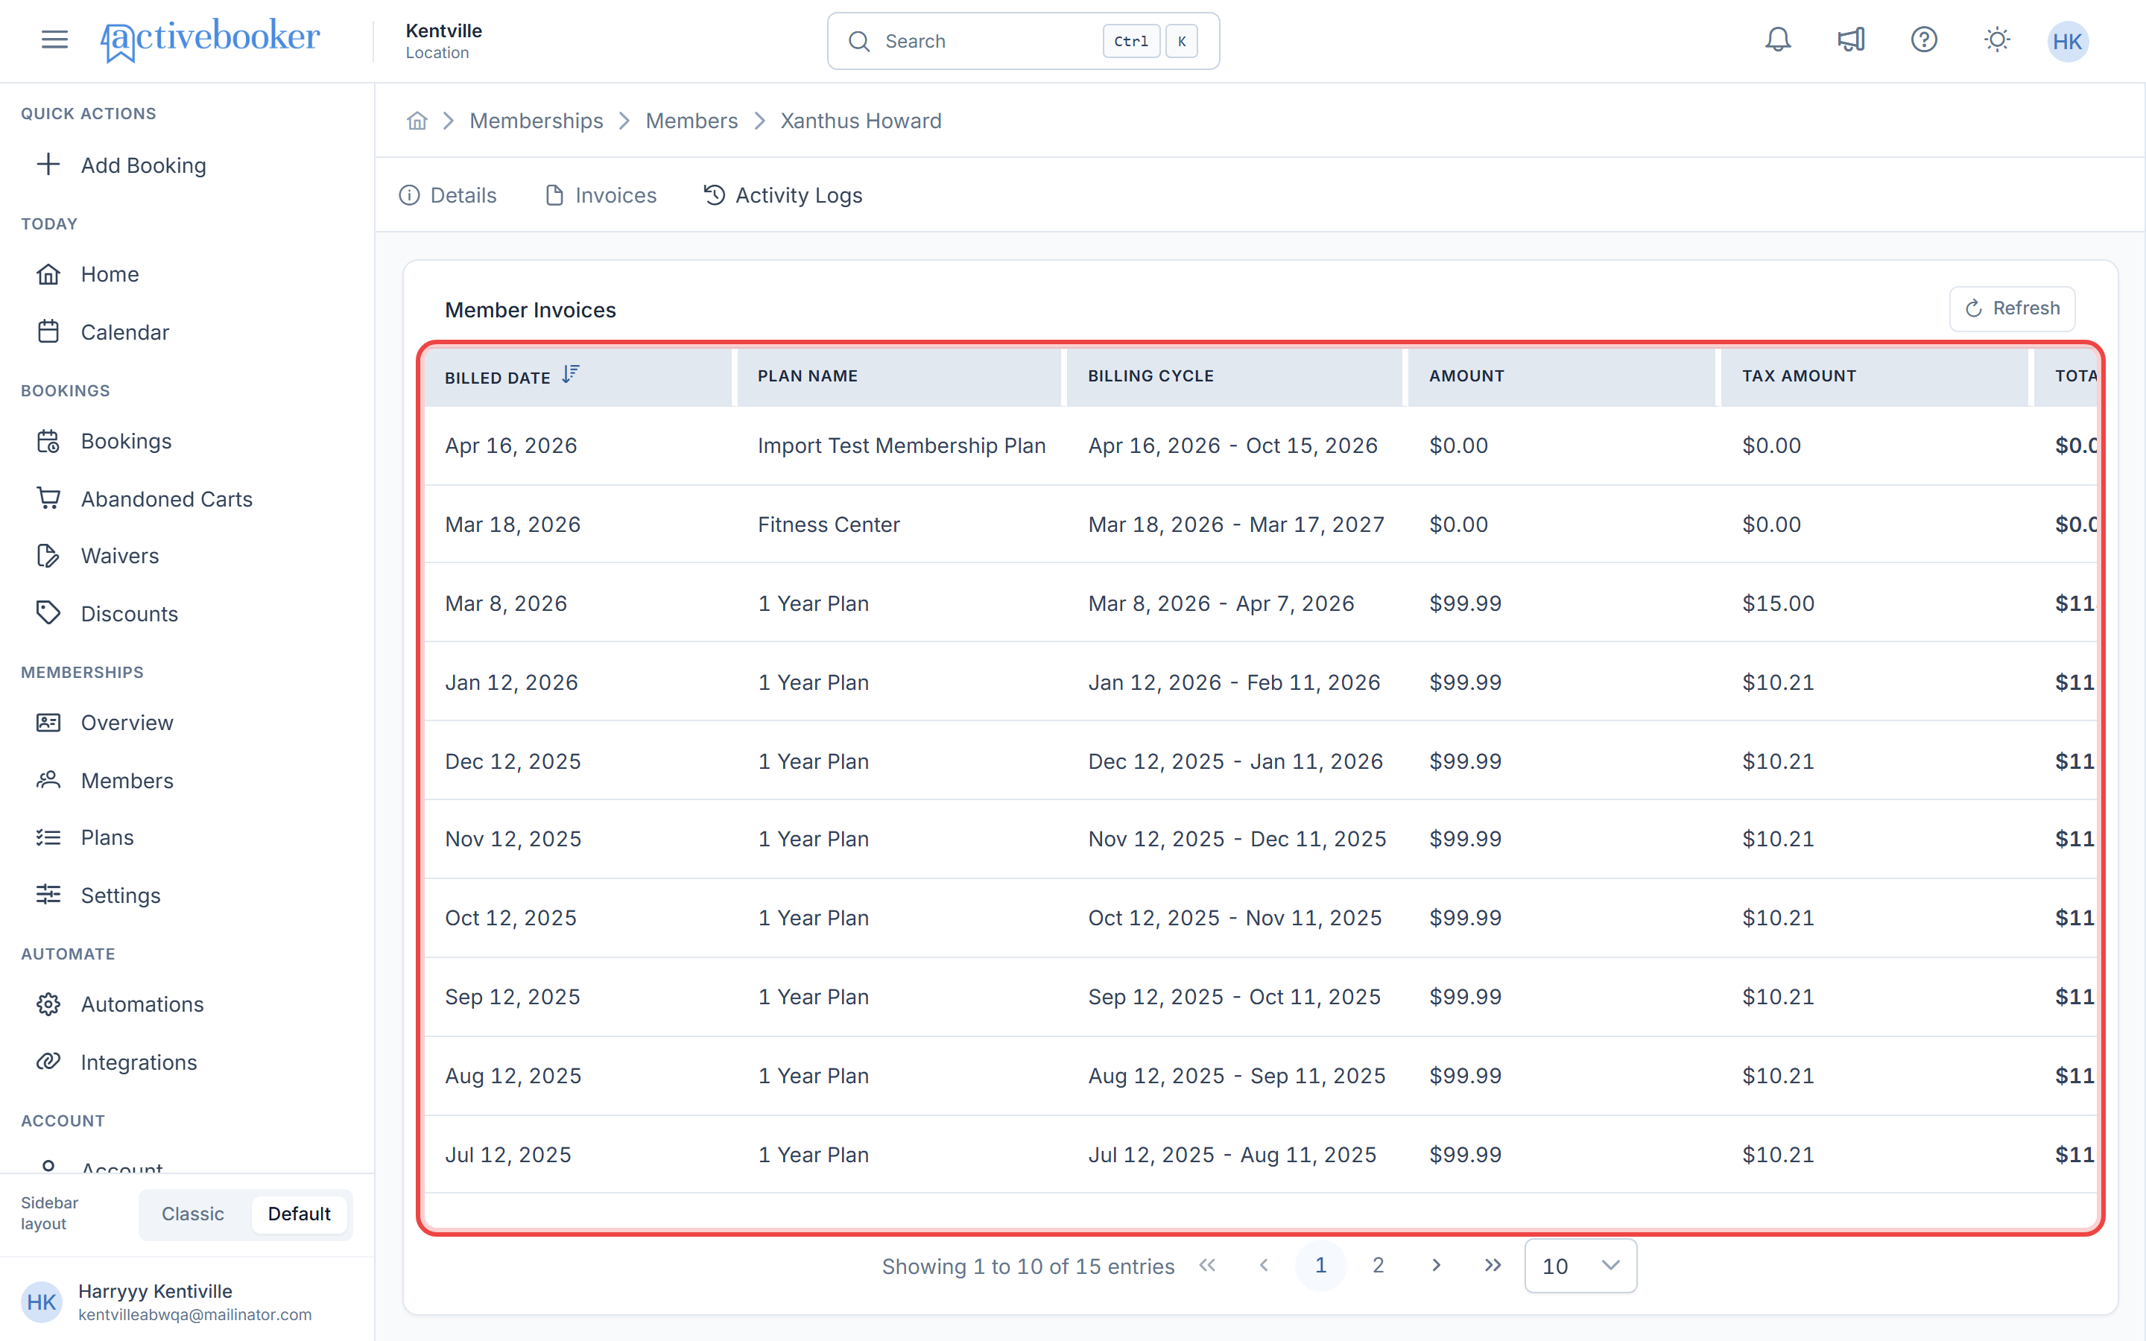Click the home breadcrumb icon
The height and width of the screenshot is (1341, 2146).
click(x=417, y=121)
